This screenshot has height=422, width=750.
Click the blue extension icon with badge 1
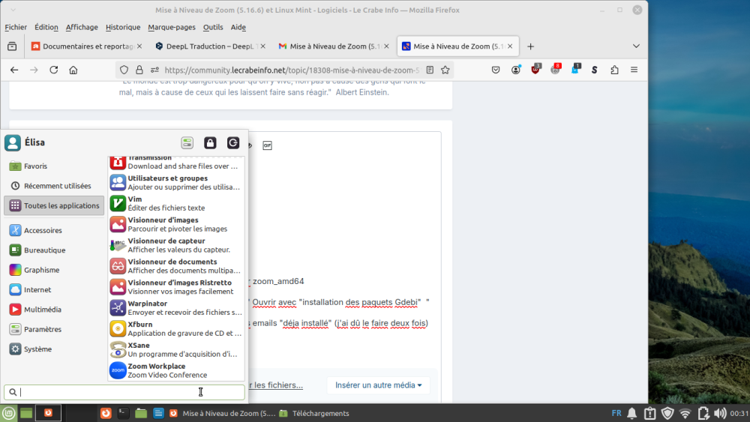coord(575,70)
